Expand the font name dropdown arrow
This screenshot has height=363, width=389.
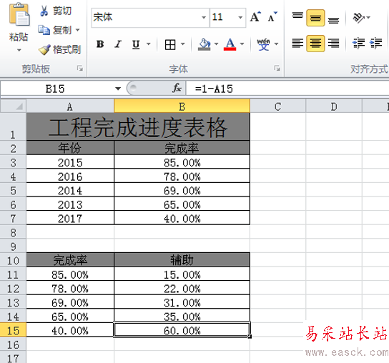click(x=204, y=17)
